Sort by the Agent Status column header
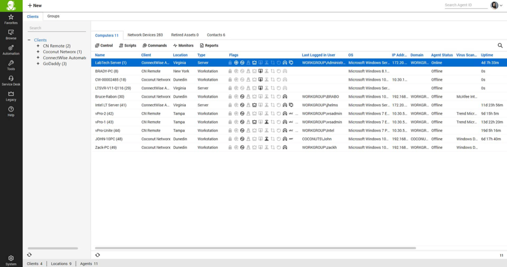Screen dimensions: 507x267 click(442, 55)
